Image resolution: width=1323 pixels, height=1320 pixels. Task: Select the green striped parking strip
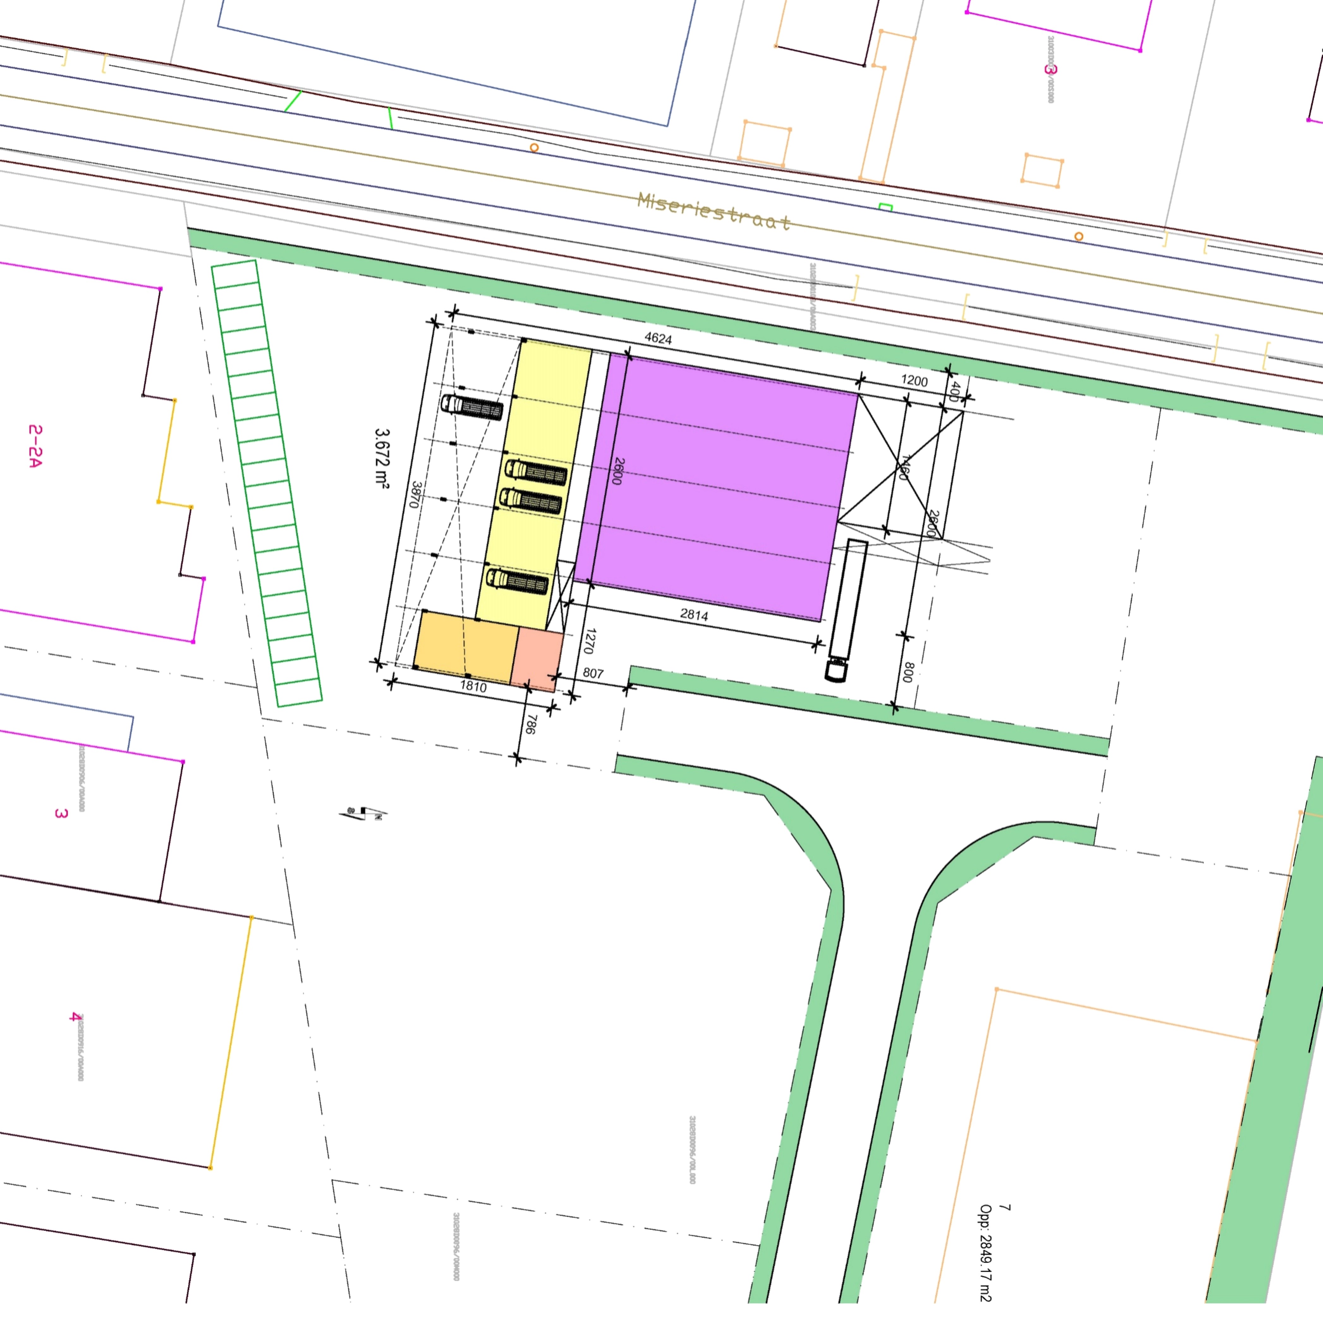click(266, 483)
